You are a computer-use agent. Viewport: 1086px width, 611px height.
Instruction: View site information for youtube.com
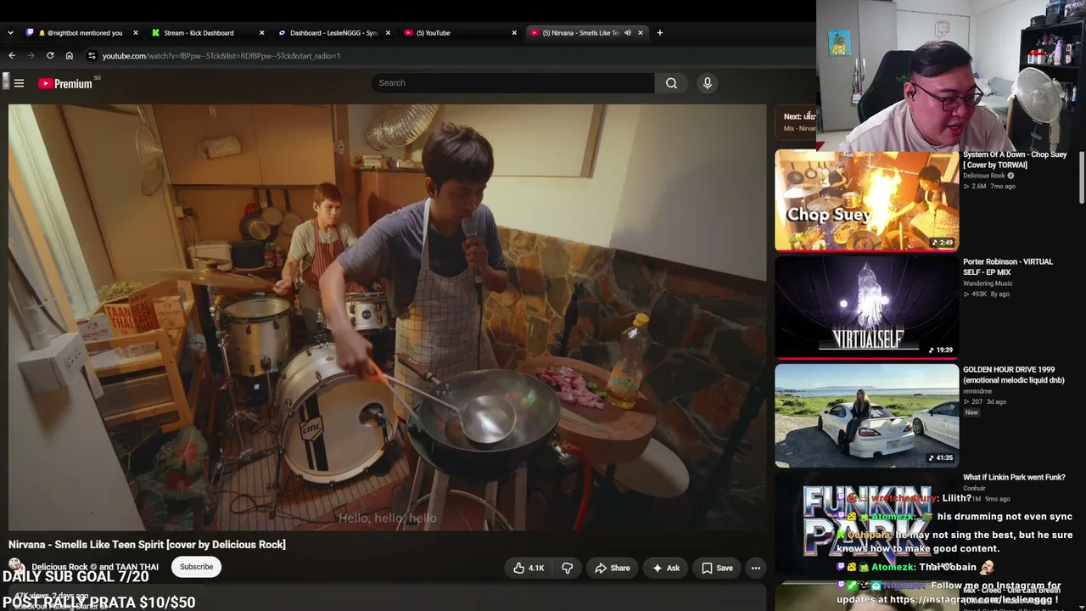[x=92, y=56]
